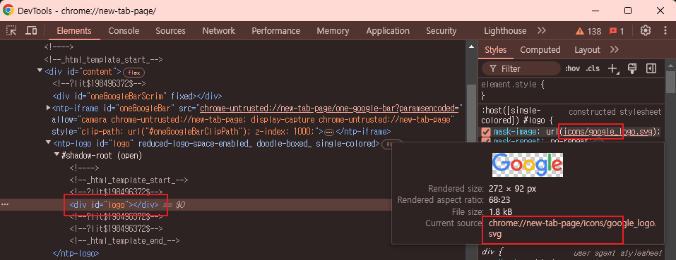Viewport: 676px width, 260px height.
Task: Toggle the computed styles sidebar icon
Action: [651, 68]
